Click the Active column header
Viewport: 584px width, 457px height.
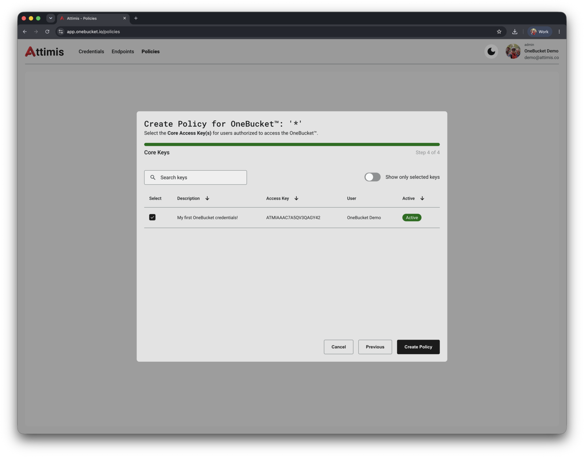pos(408,198)
